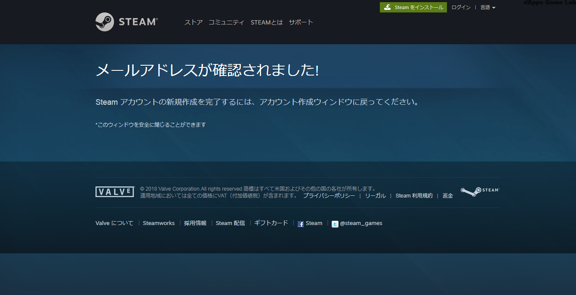The height and width of the screenshot is (295, 576).
Task: Open the 言語 language dropdown
Action: pyautogui.click(x=488, y=7)
